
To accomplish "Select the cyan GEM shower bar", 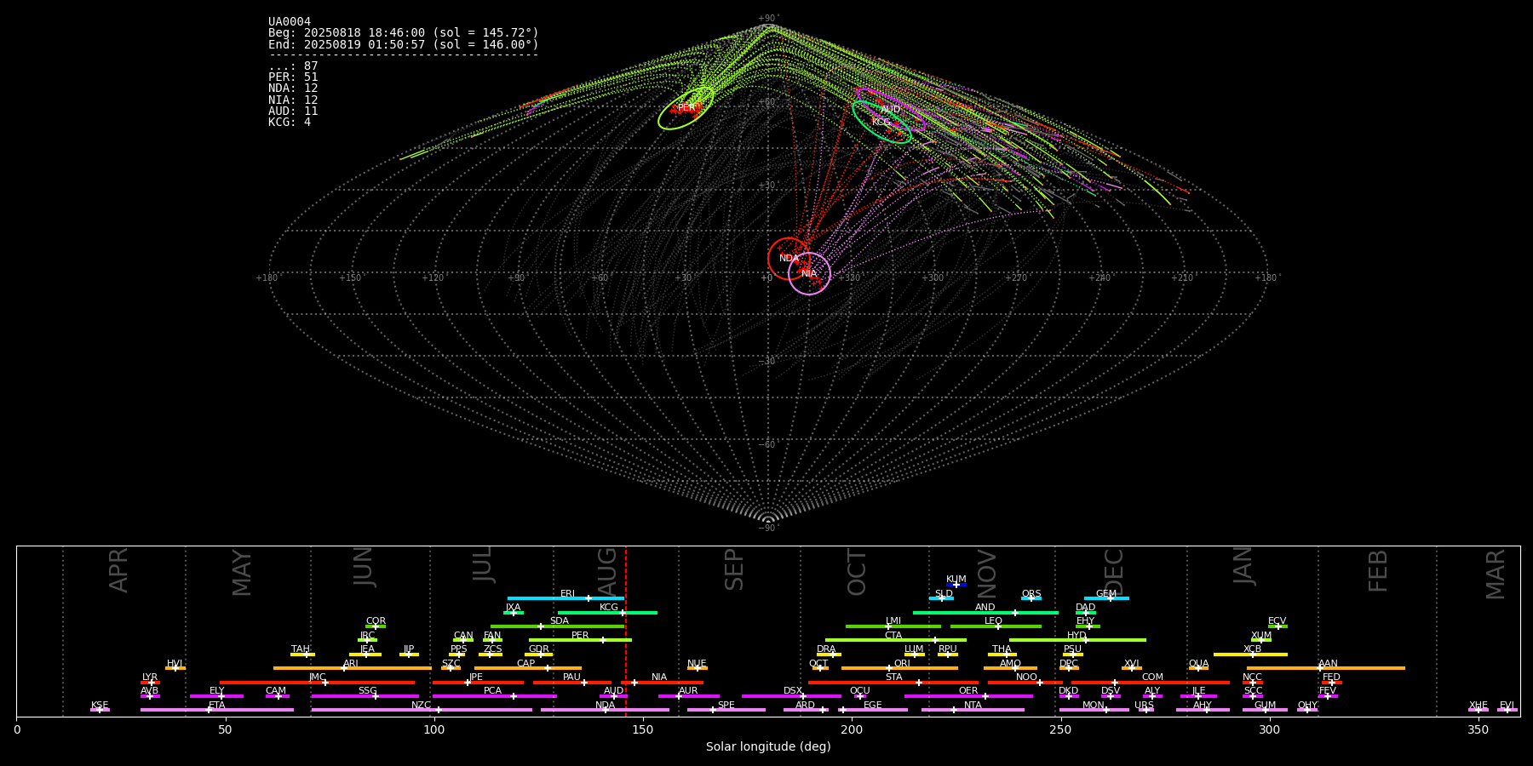I will [x=1106, y=598].
